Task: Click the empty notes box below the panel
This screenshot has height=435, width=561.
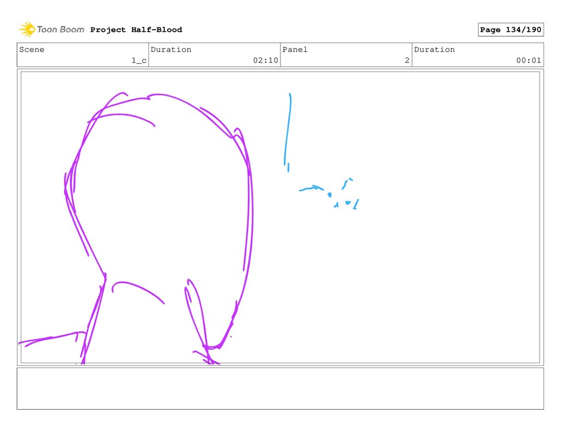Action: 280,388
